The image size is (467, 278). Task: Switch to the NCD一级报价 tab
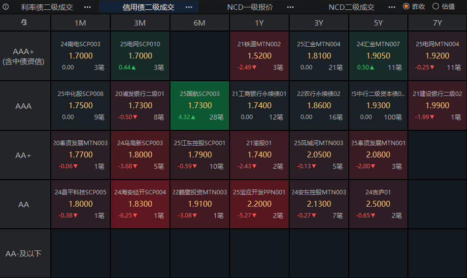point(250,7)
